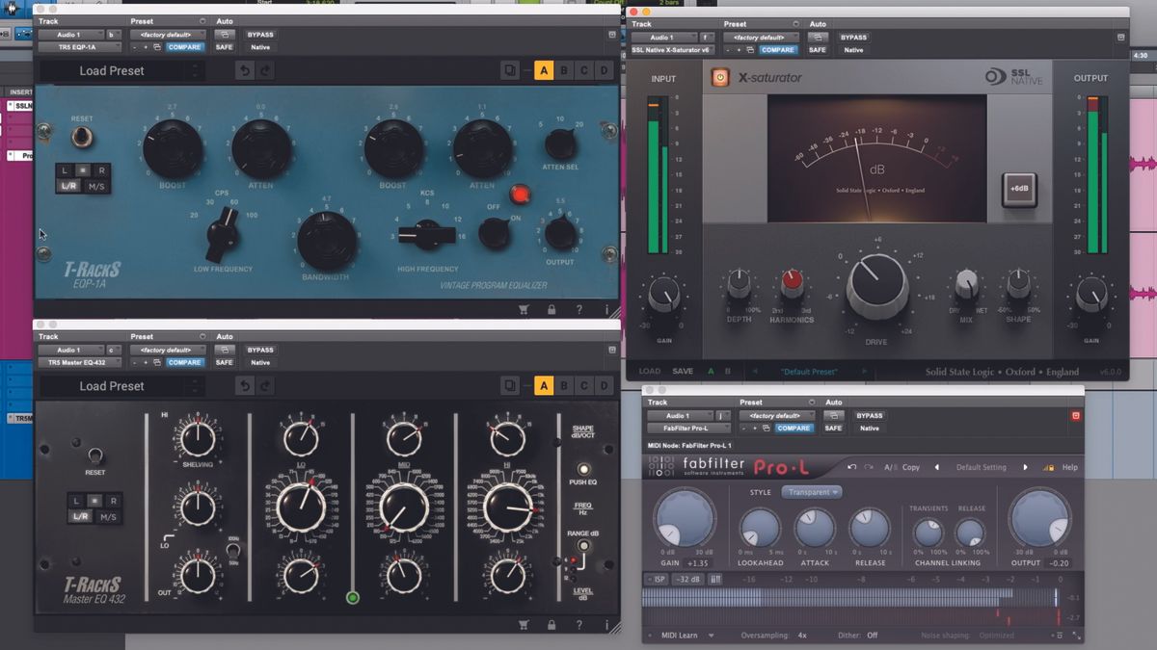Viewport: 1157px width, 650px height.
Task: Click the lock icon in the Master EQ 432 footer
Action: tap(552, 624)
